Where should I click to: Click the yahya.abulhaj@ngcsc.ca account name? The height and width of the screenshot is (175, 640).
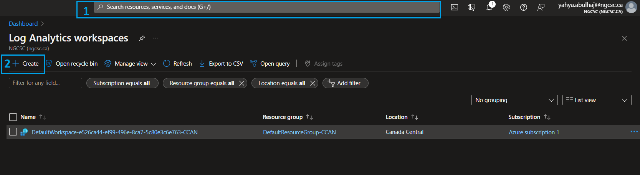click(x=590, y=5)
